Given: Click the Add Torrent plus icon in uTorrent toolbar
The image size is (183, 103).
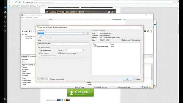Looking at the screenshot, I should coord(22,31).
